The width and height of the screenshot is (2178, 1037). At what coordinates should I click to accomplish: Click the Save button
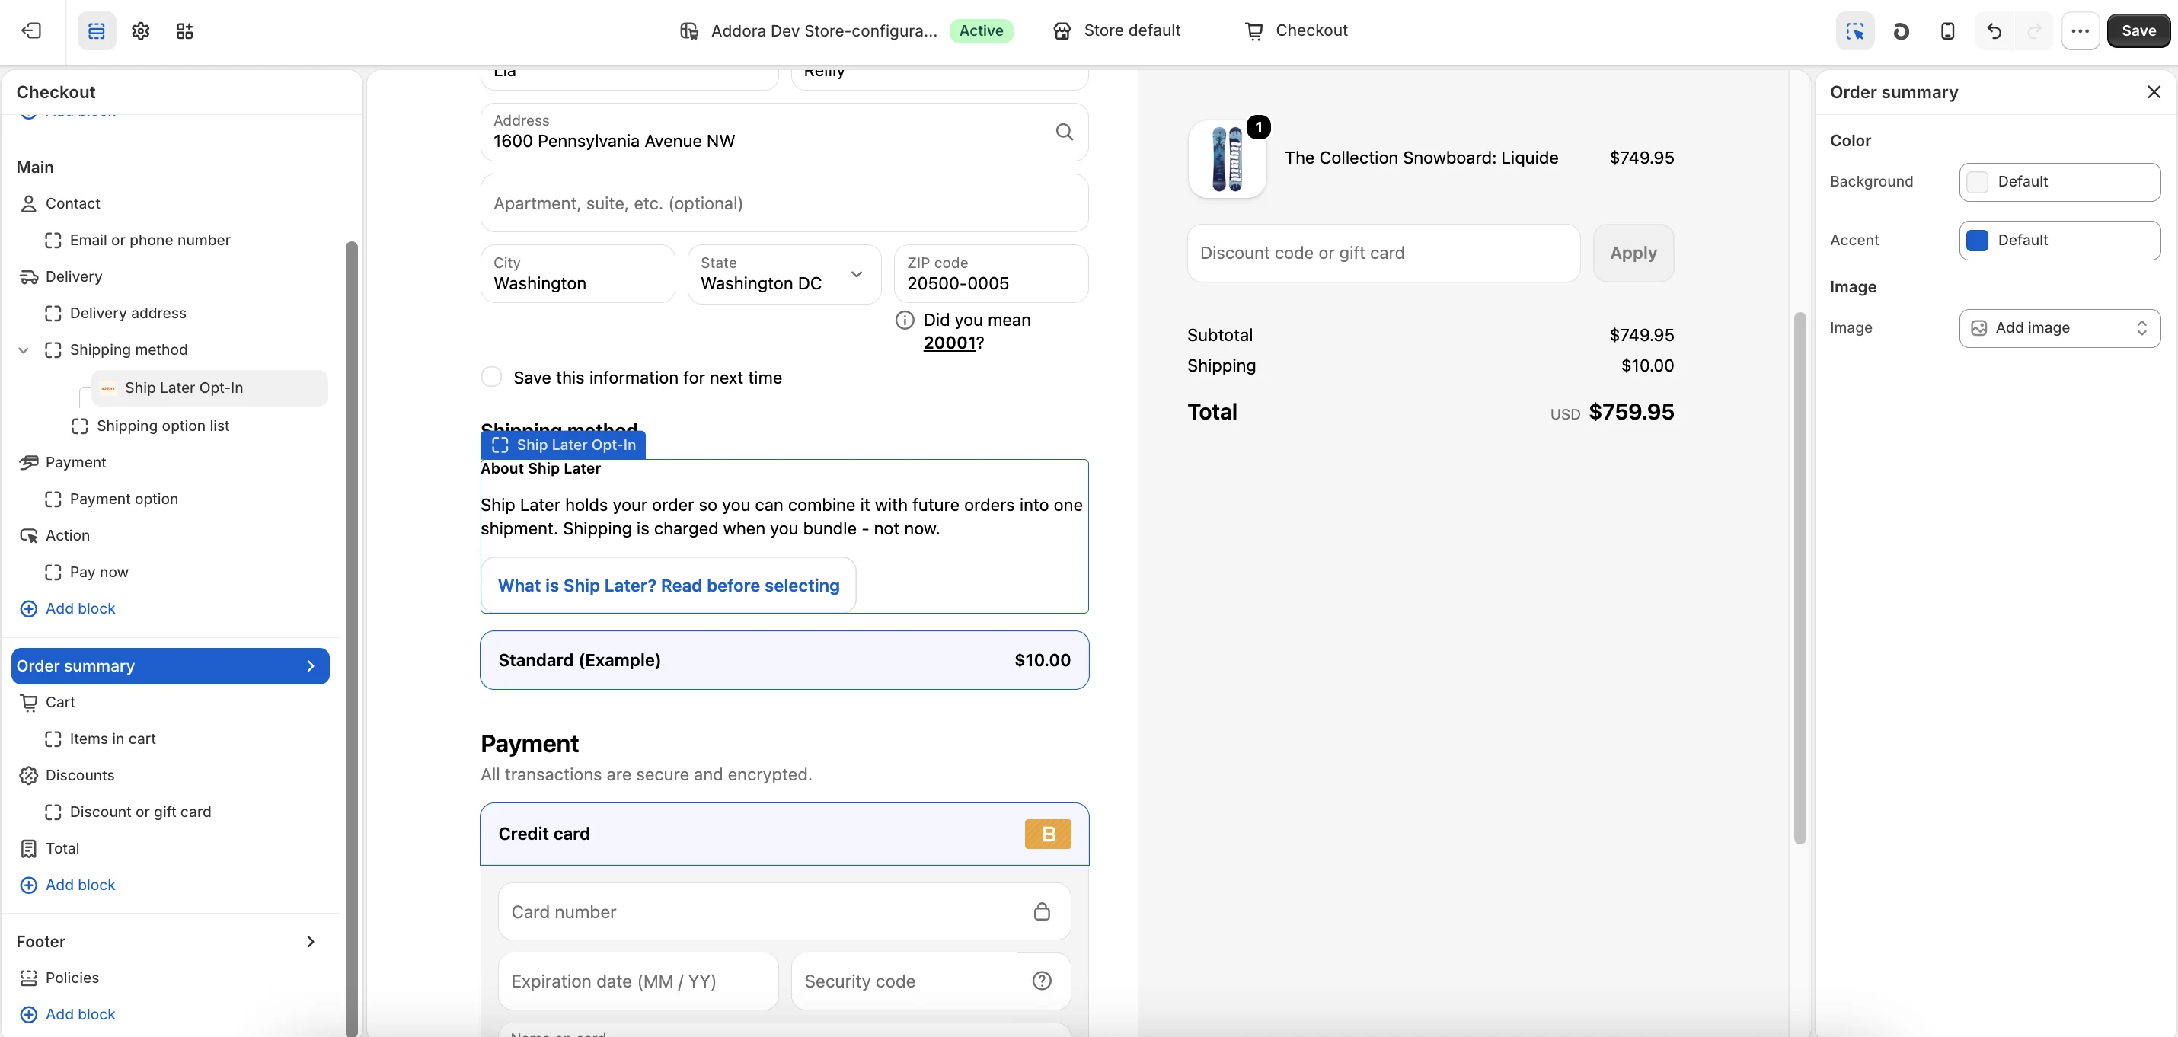(x=2138, y=31)
